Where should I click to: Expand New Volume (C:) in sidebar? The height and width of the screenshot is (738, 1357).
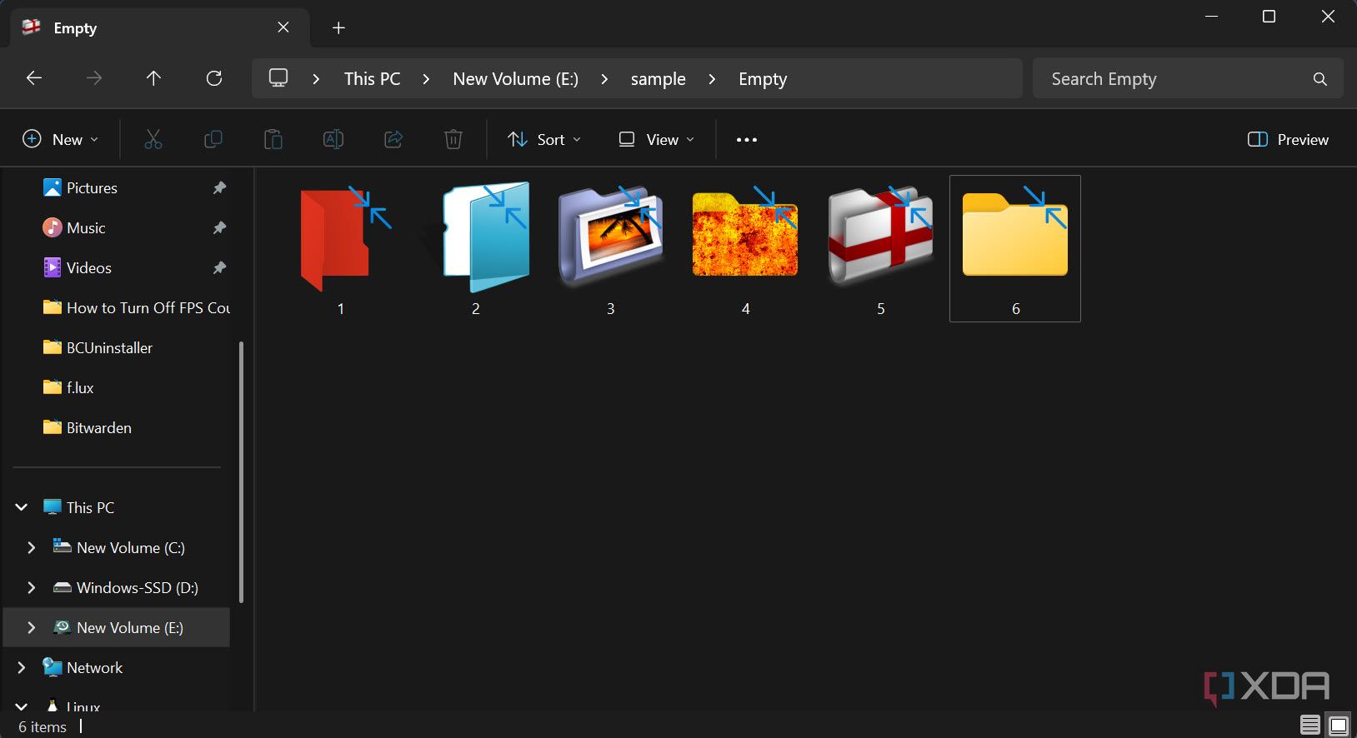32,547
